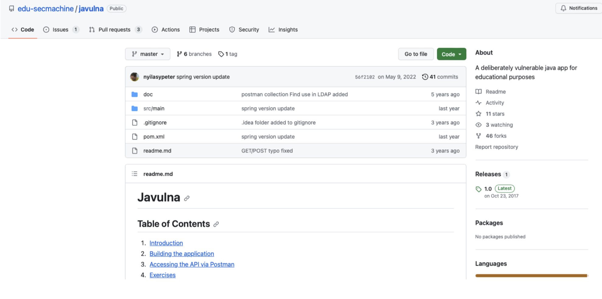
Task: Open the Projects tab
Action: click(204, 29)
